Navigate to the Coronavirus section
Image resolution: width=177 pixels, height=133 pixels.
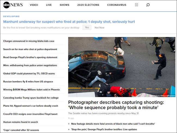click(117, 5)
